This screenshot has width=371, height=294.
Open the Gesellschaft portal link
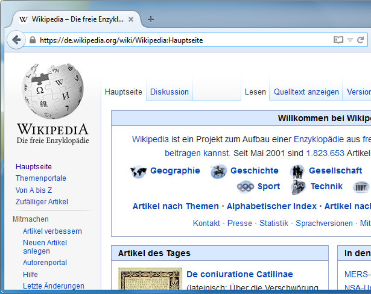click(x=335, y=170)
